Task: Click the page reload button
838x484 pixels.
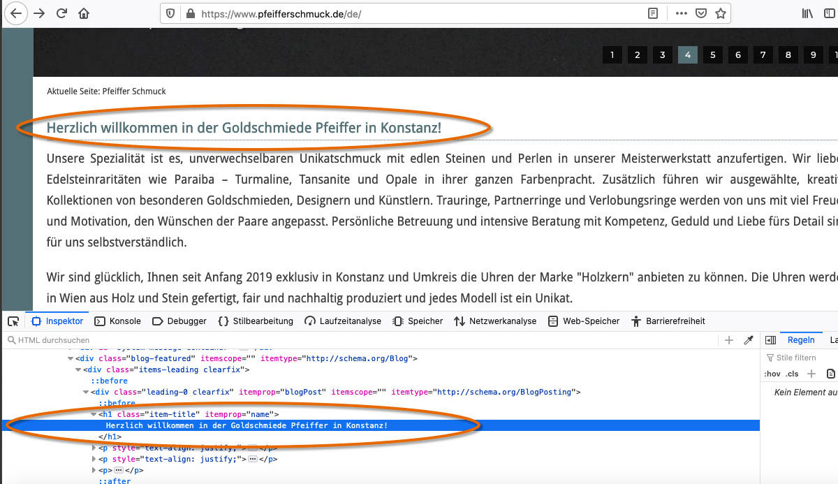Action: [61, 13]
